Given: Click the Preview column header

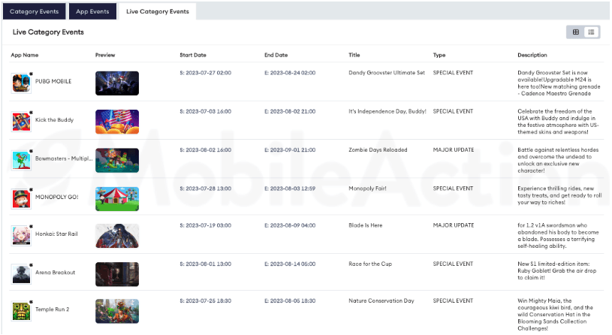Looking at the screenshot, I should coord(105,55).
